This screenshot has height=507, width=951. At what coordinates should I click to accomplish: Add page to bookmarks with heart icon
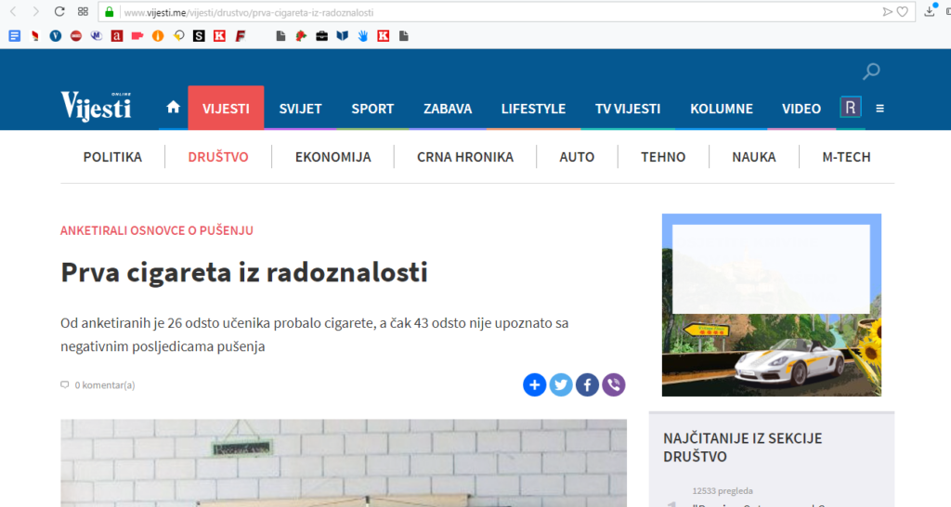[903, 11]
